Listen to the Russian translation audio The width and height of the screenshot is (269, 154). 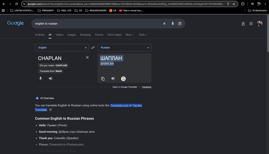113,78
